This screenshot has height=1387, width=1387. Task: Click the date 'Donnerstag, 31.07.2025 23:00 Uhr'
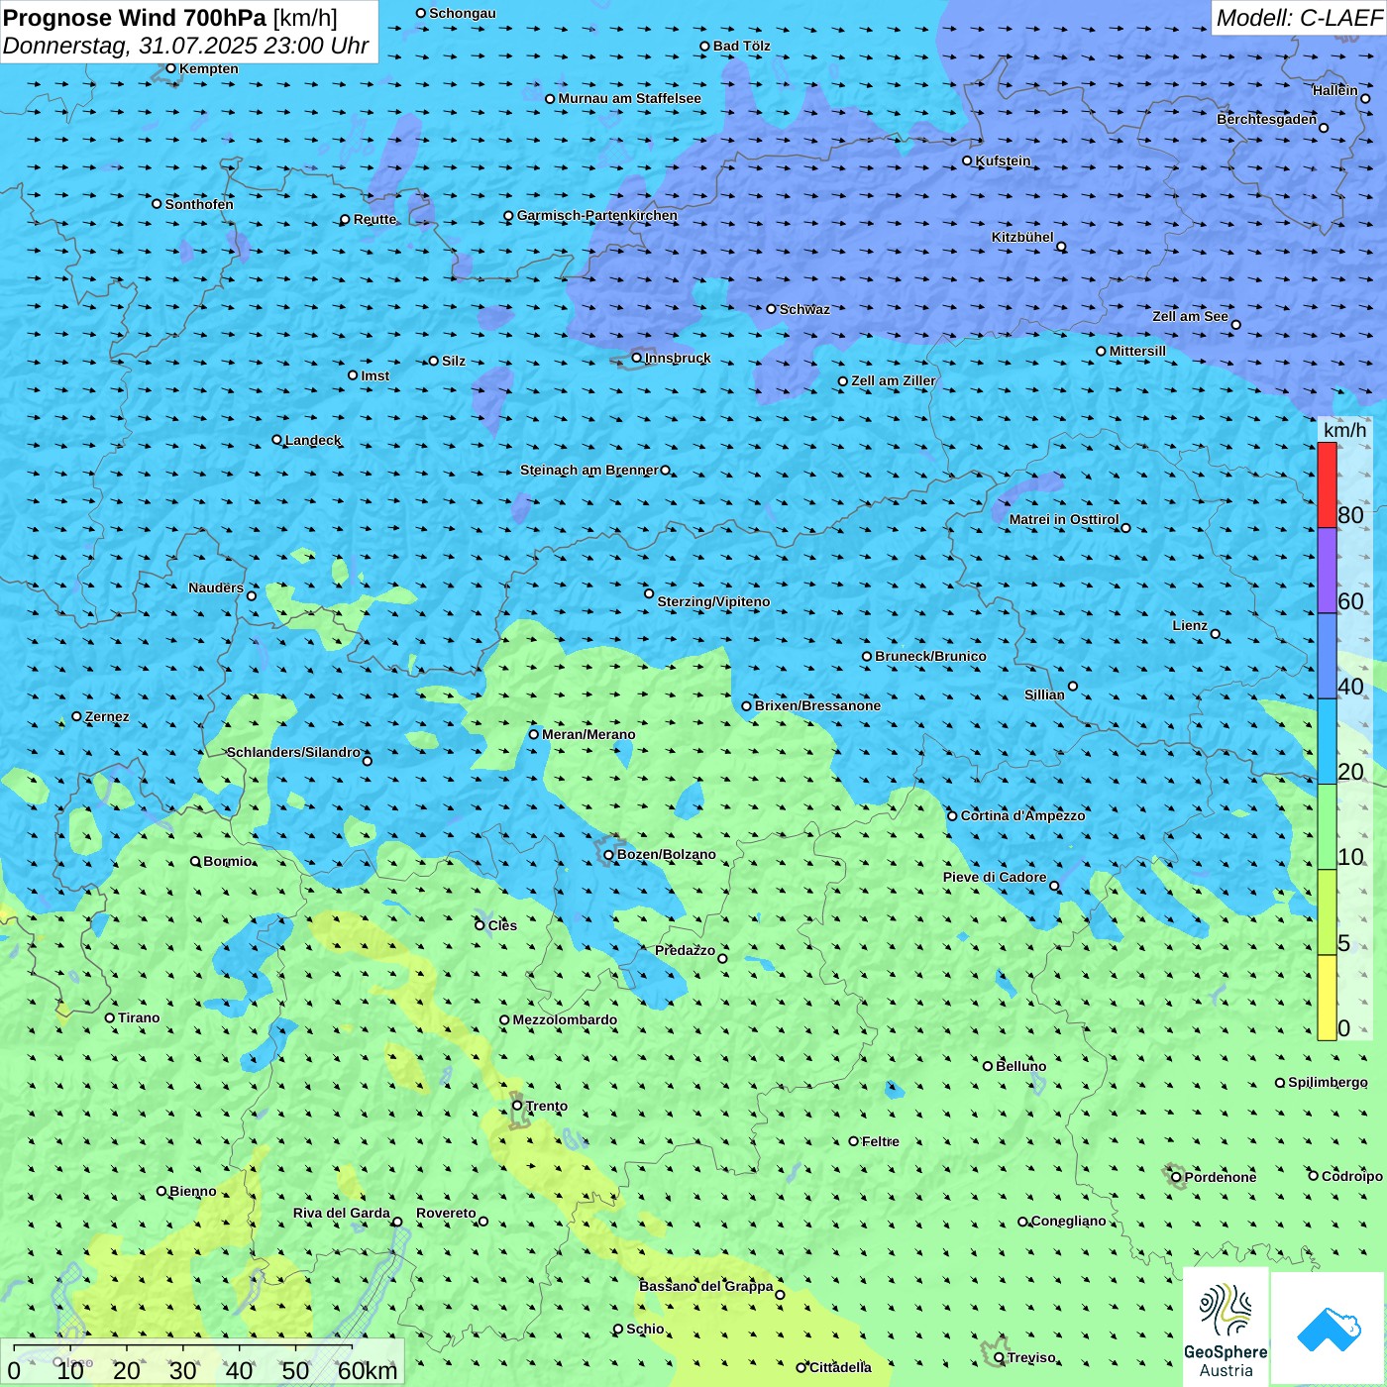[186, 46]
